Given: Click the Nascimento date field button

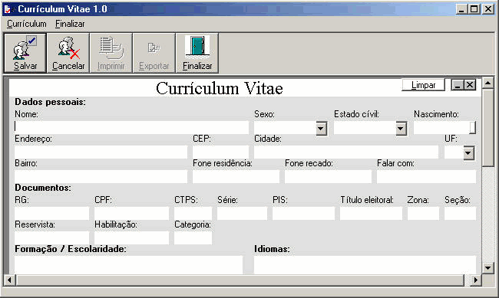Looking at the screenshot, I should coord(473,128).
